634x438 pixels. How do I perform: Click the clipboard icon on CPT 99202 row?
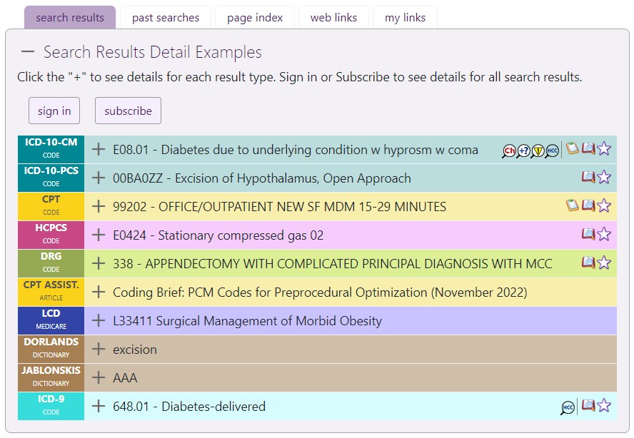(x=572, y=205)
